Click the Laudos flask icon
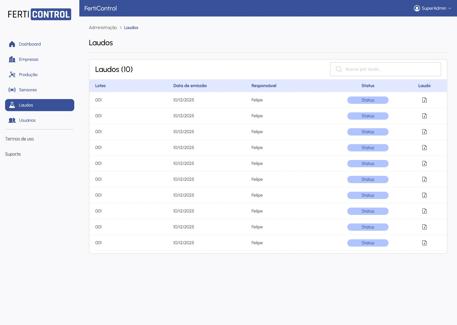 [x=12, y=105]
